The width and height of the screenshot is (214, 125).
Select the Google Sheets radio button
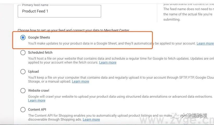pyautogui.click(x=23, y=37)
